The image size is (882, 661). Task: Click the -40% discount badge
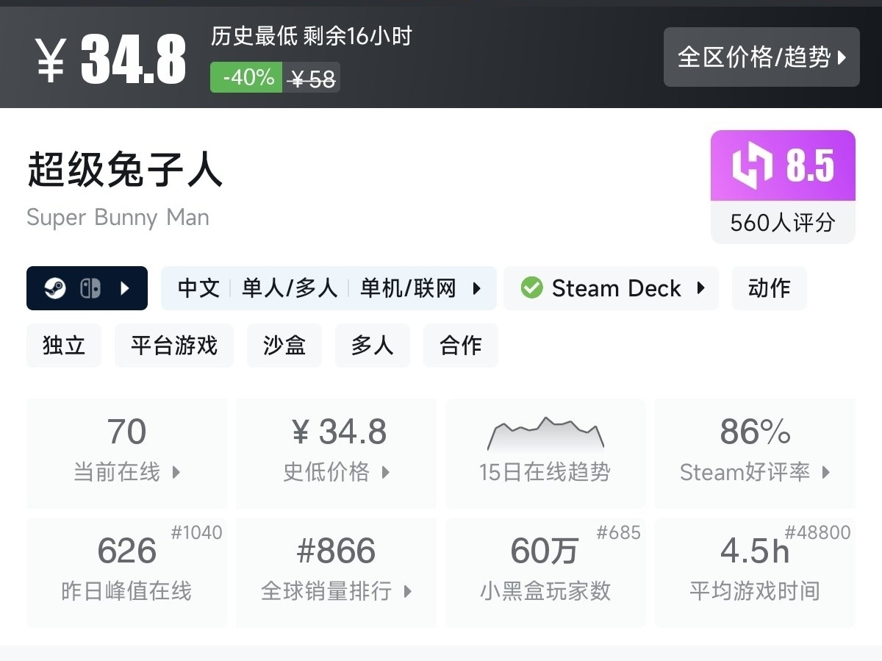(246, 77)
